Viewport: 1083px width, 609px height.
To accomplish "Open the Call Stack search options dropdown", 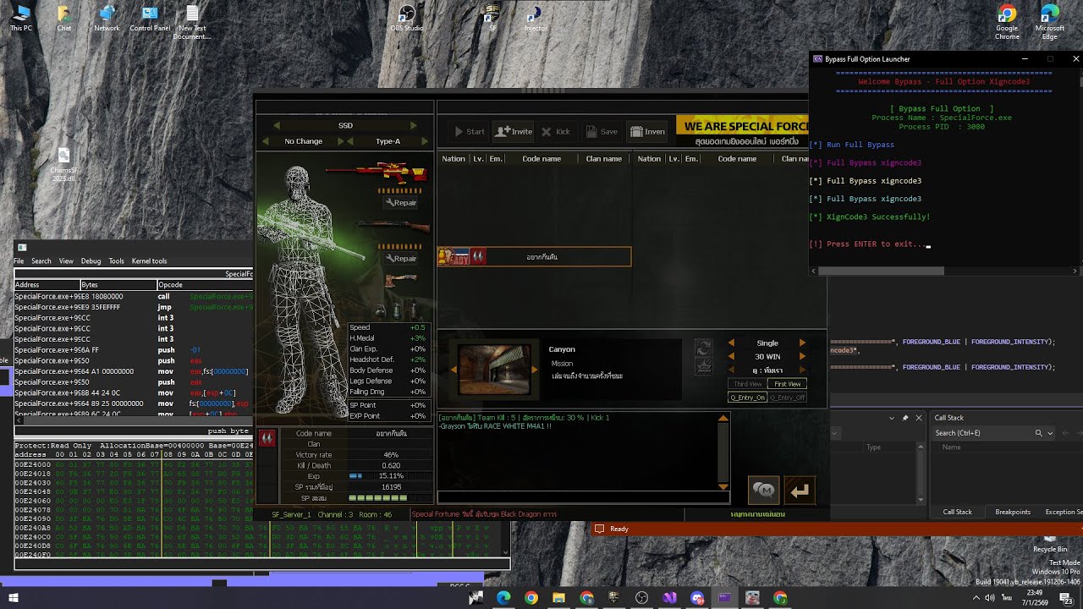I will tap(1050, 433).
